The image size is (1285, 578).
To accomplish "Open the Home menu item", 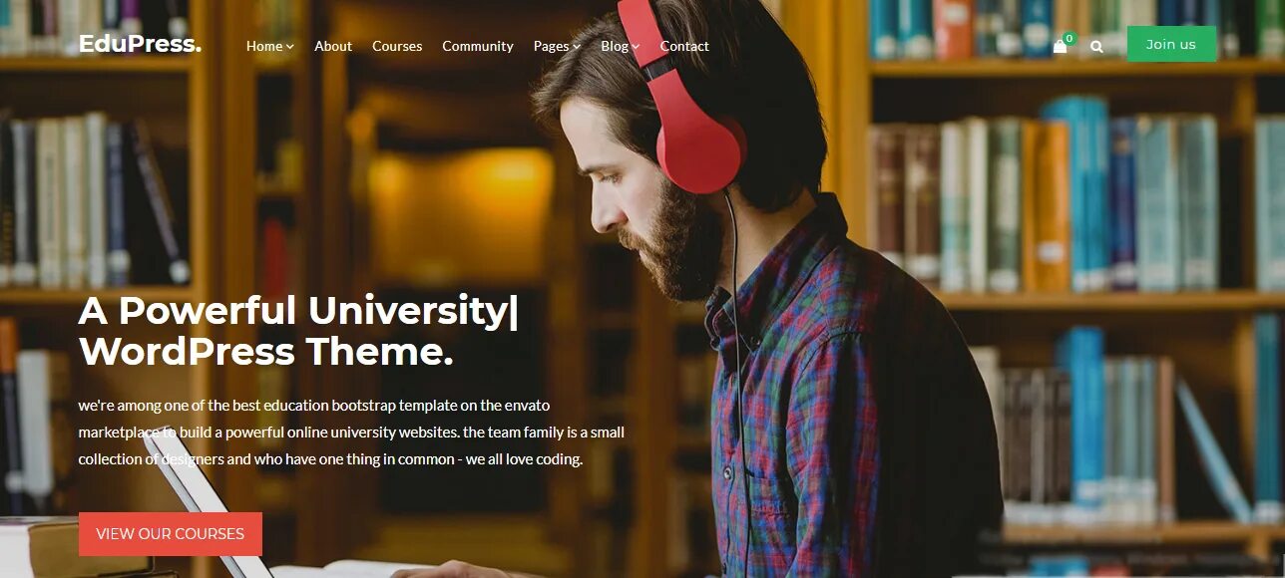I will point(264,46).
